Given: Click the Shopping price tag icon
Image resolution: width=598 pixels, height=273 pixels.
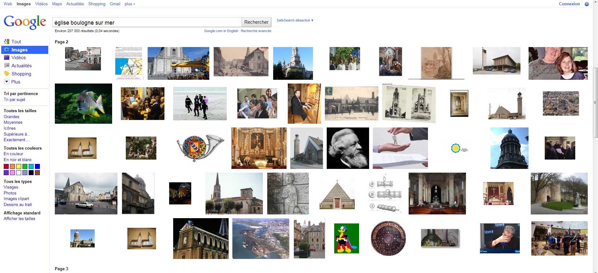Looking at the screenshot, I should [x=7, y=74].
